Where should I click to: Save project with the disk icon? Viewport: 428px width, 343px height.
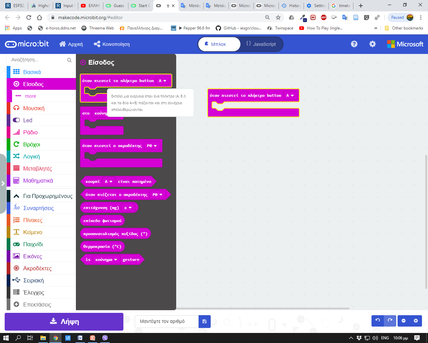click(205, 321)
